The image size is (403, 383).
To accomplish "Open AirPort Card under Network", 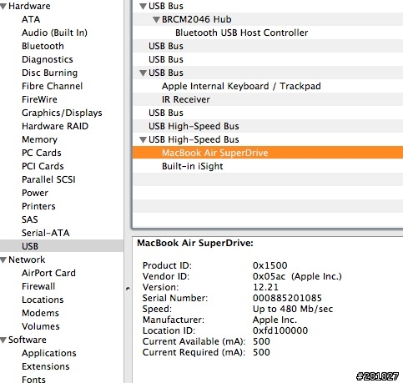I will coord(48,273).
